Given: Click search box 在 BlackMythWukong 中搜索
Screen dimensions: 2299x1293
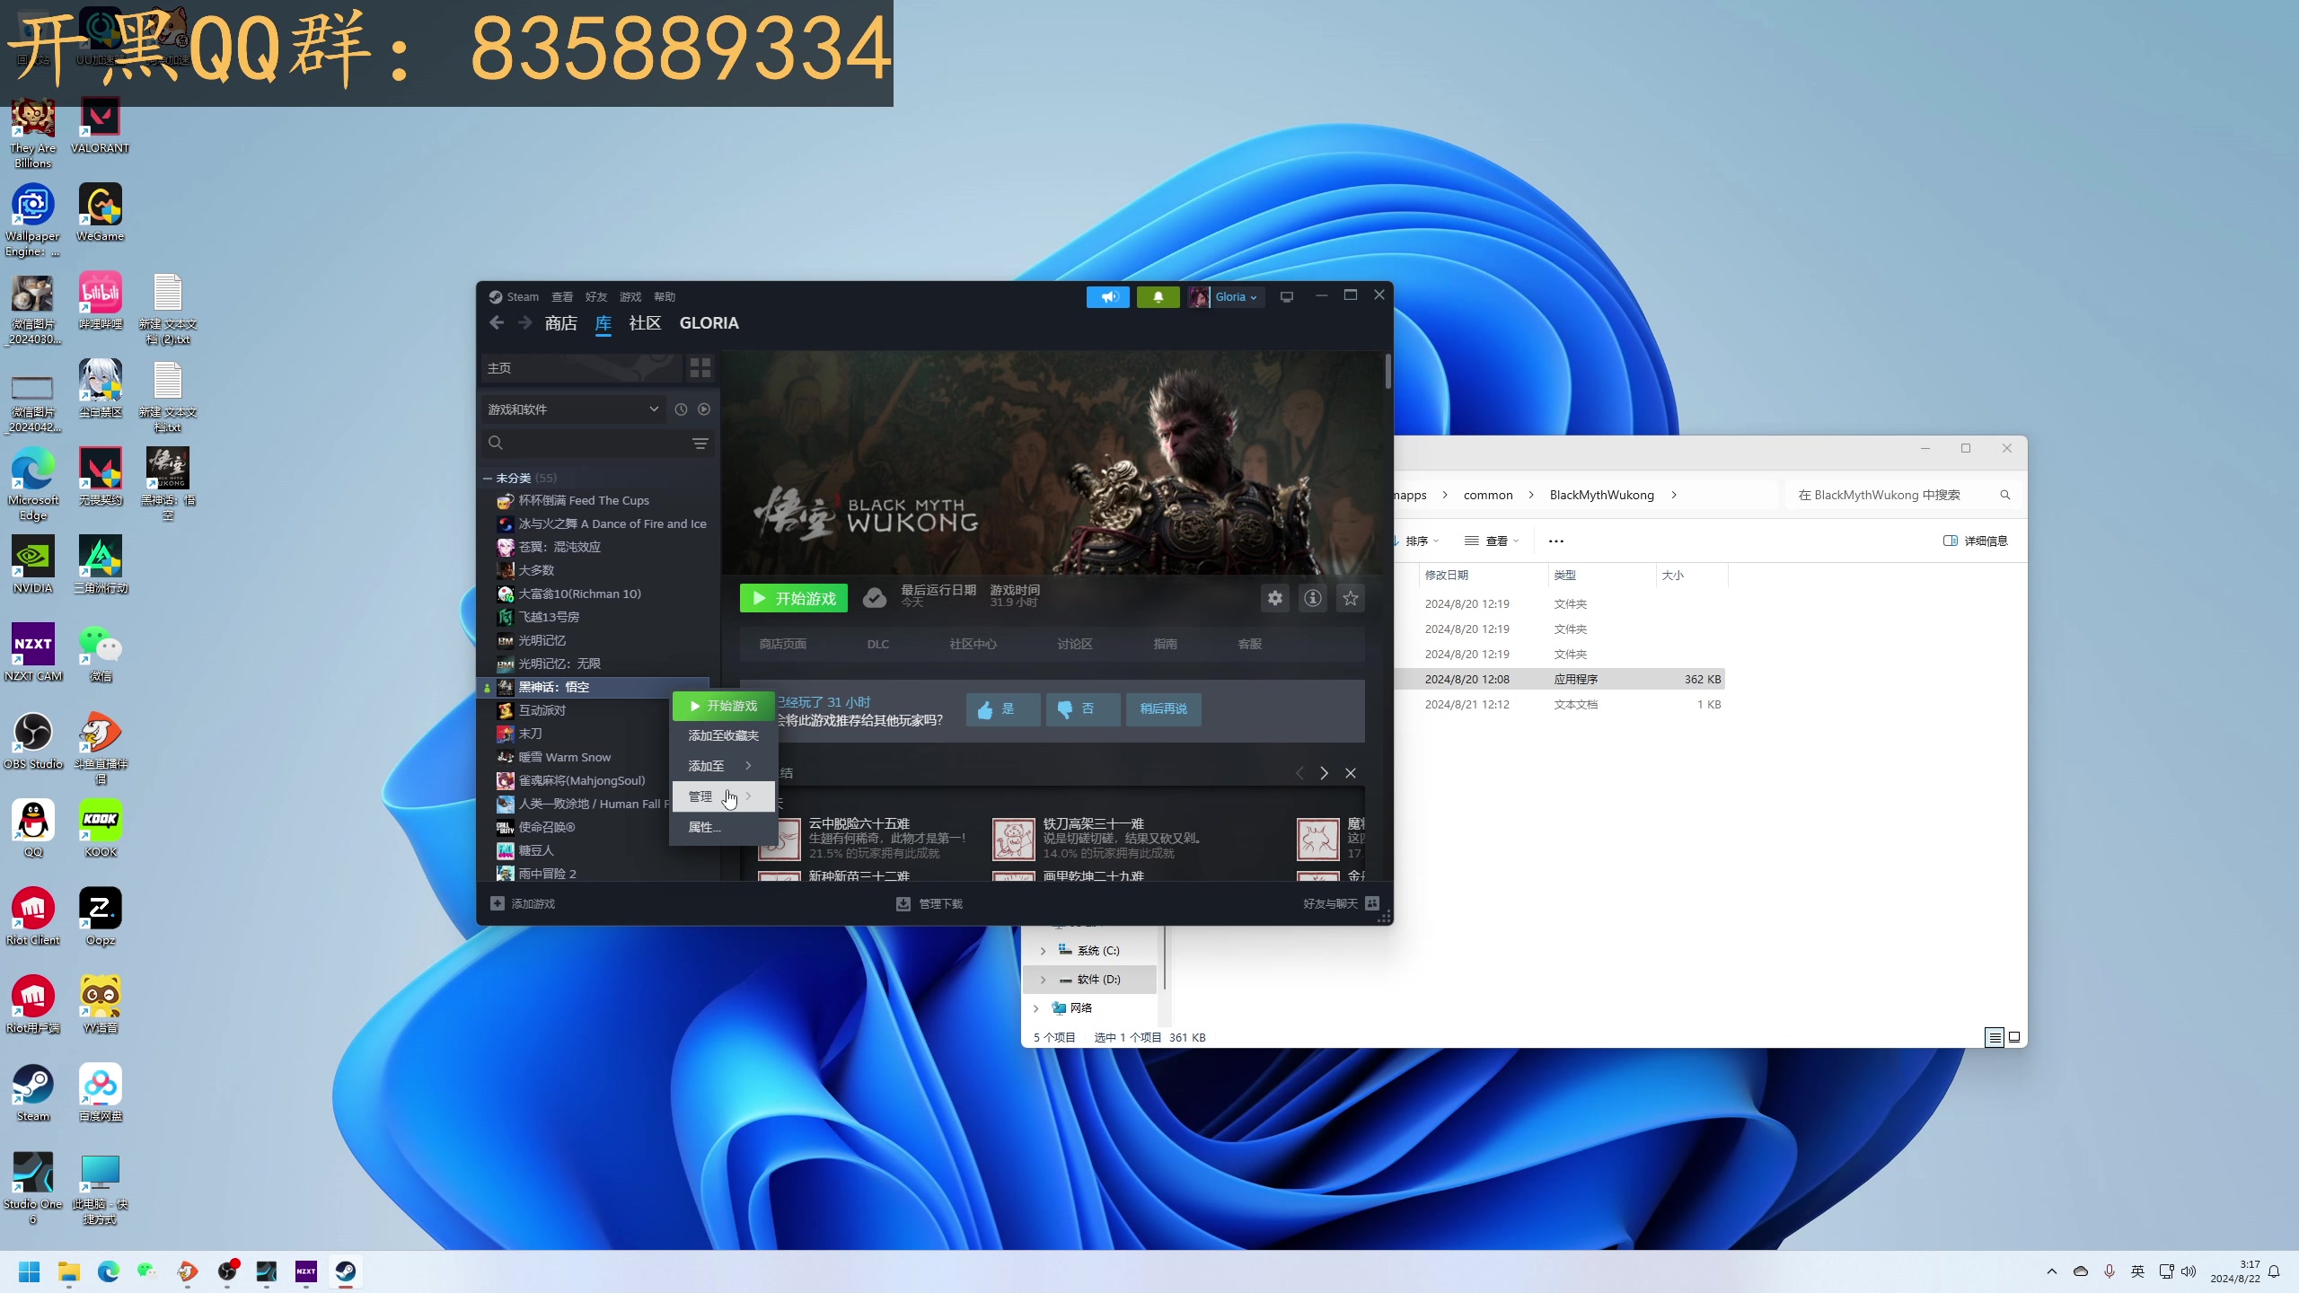Looking at the screenshot, I should pyautogui.click(x=1902, y=496).
